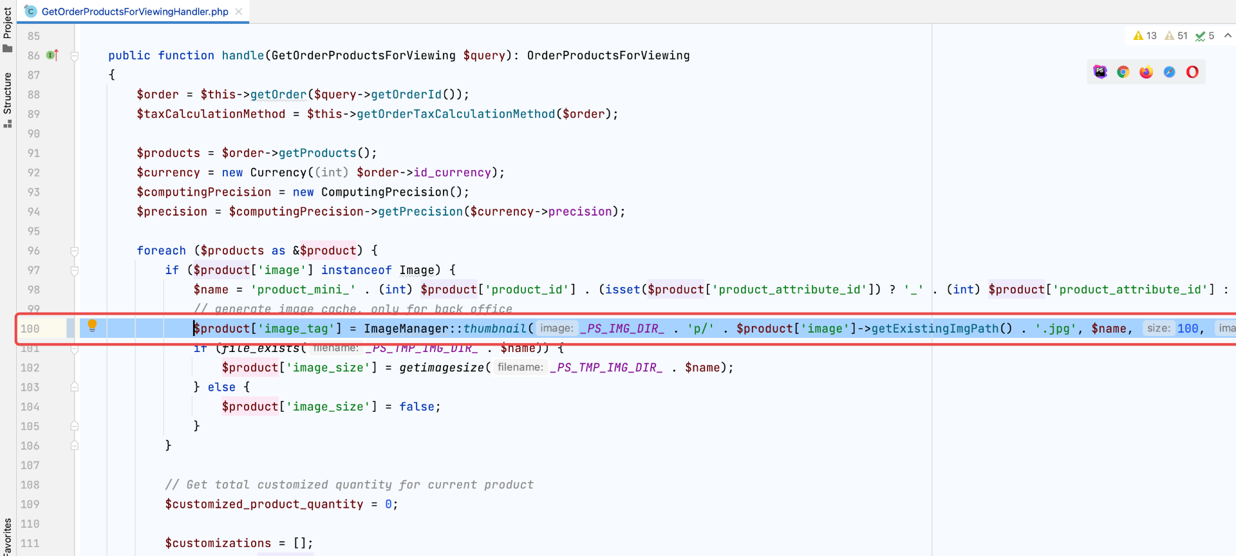Image resolution: width=1236 pixels, height=556 pixels.
Task: Click the getProducts method call
Action: tap(317, 153)
